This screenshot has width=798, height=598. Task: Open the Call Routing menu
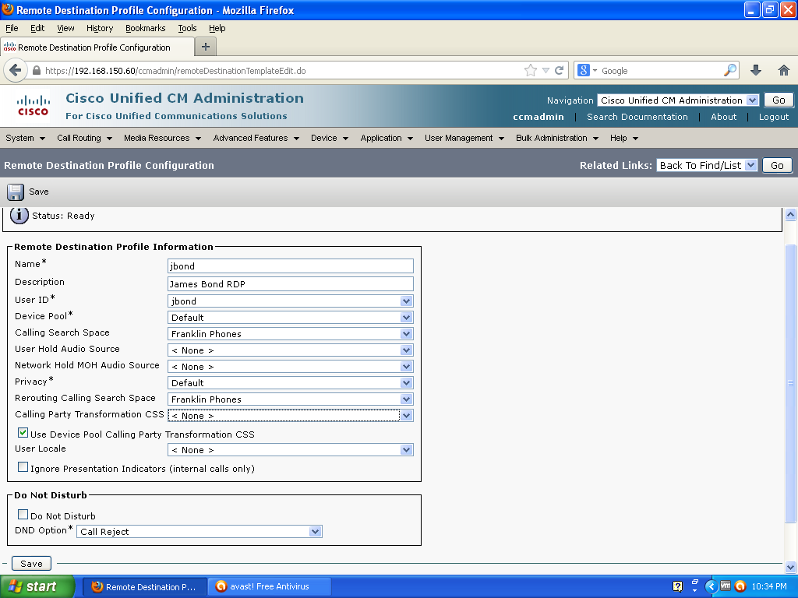tap(84, 138)
